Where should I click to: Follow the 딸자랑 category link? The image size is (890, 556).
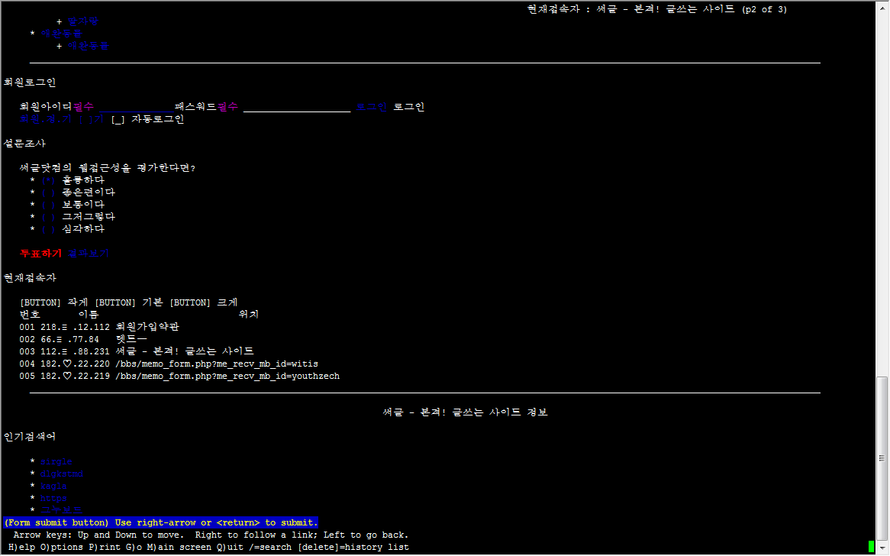(83, 21)
